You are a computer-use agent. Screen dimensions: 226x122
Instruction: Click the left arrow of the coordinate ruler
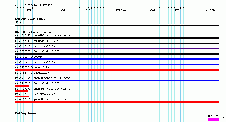pyautogui.click(x=16, y=8)
